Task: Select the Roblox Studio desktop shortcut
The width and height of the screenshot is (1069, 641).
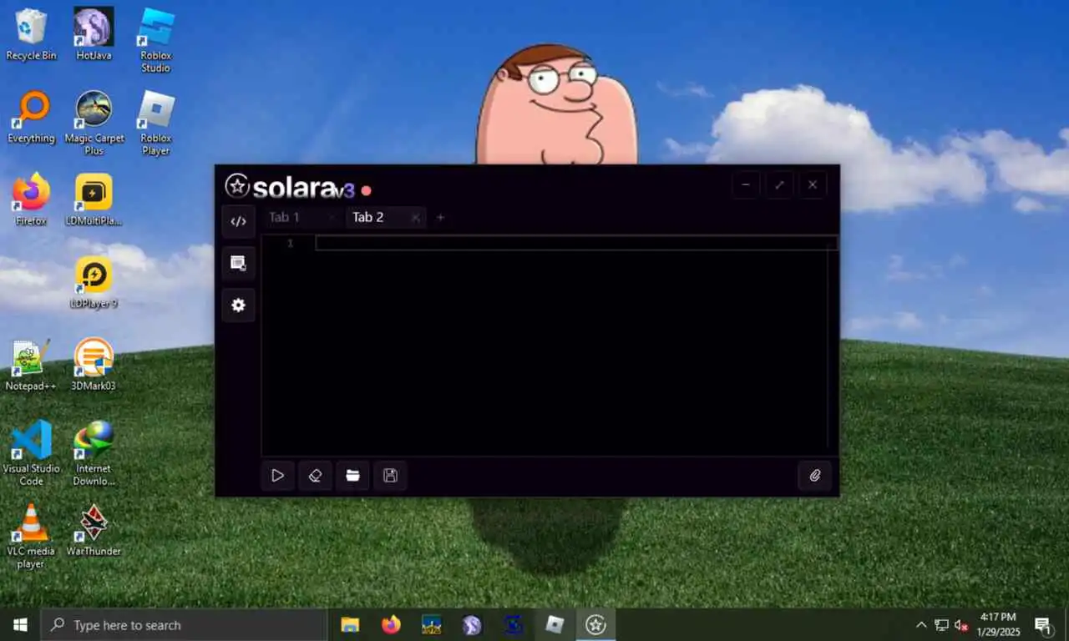Action: (x=155, y=40)
